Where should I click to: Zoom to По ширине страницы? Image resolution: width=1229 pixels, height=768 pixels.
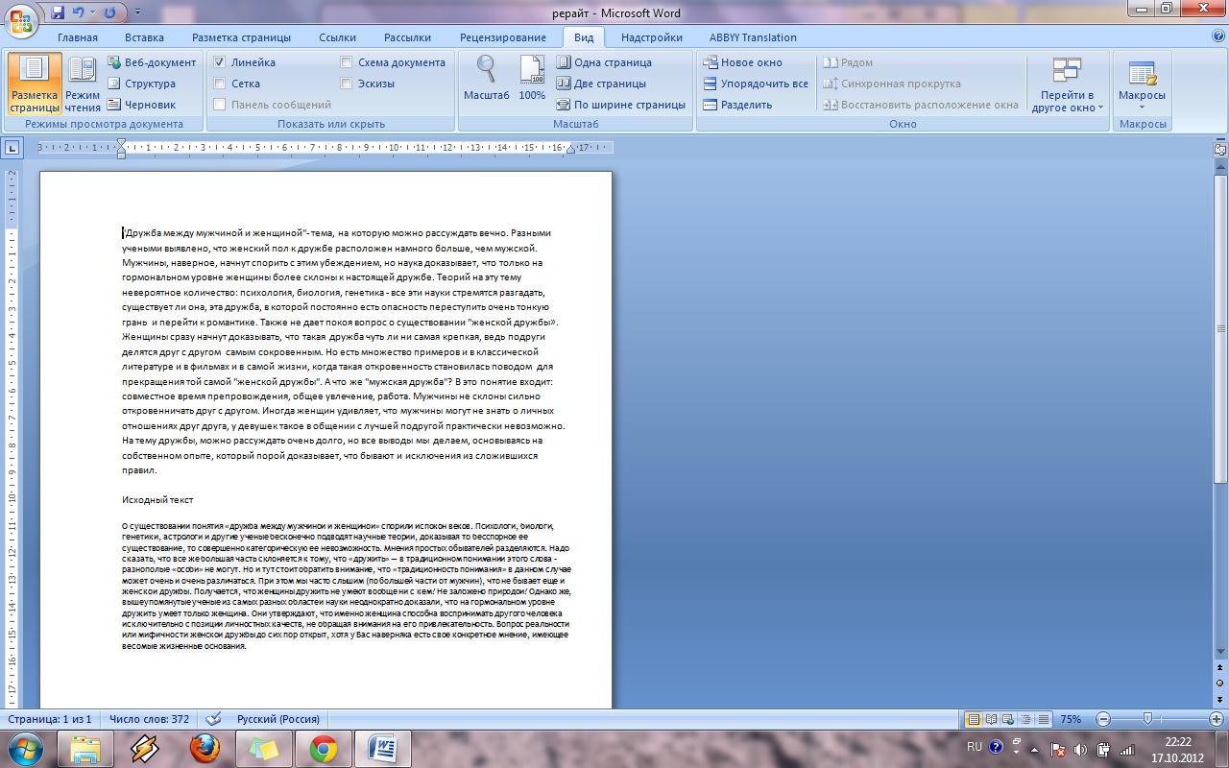(621, 105)
